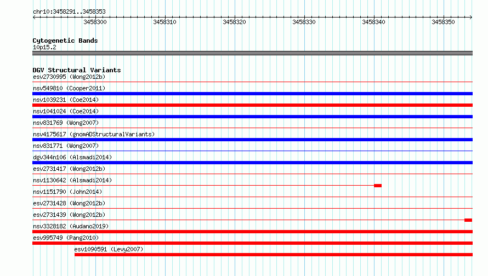Click the right arrowhead of the ruler

(x=471, y=17)
